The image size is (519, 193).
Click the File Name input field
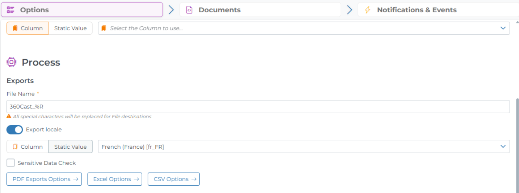coord(258,107)
